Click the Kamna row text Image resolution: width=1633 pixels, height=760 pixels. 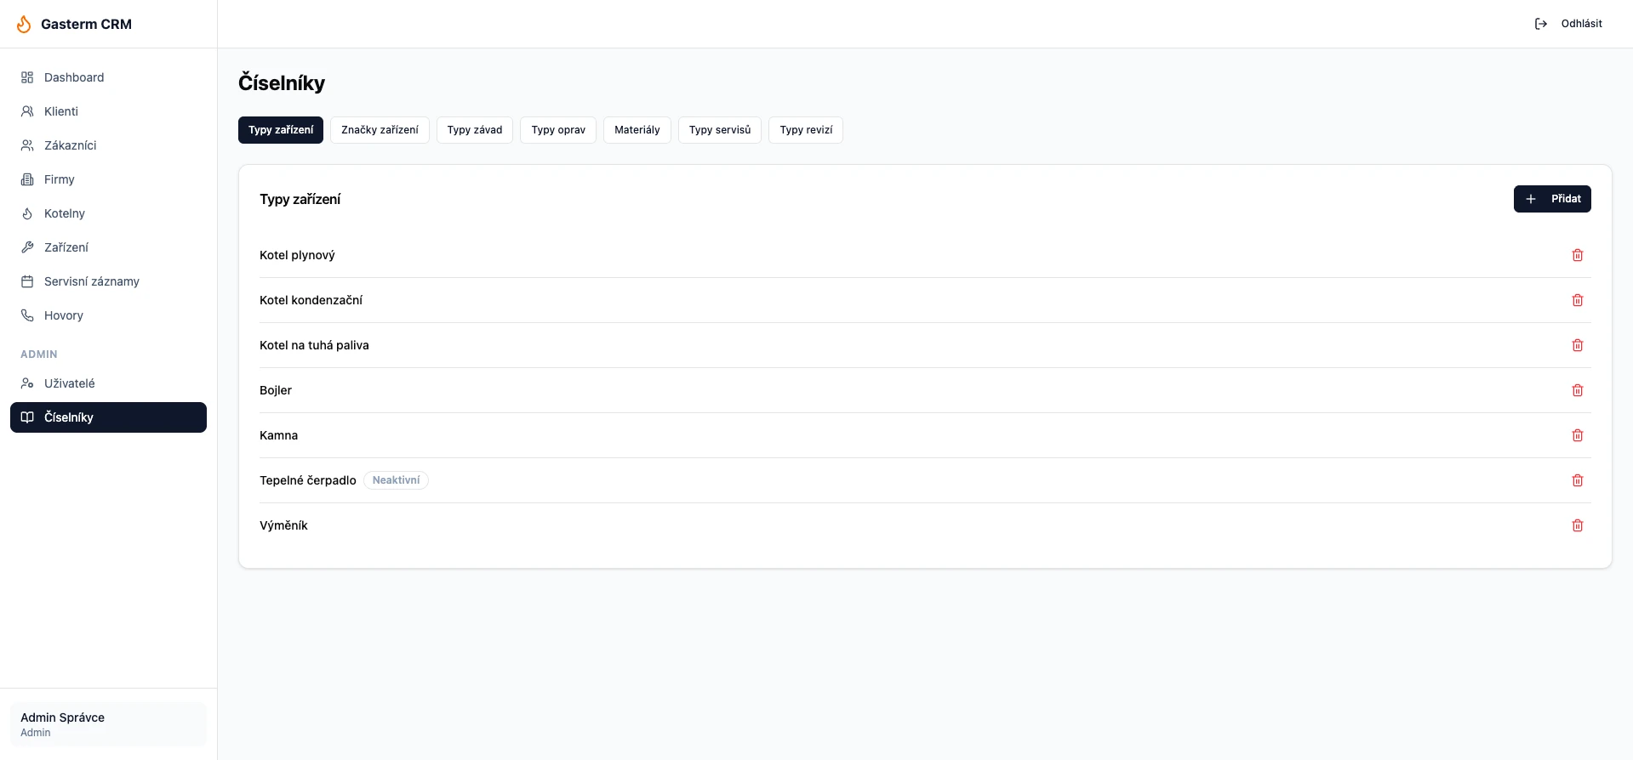pos(278,435)
